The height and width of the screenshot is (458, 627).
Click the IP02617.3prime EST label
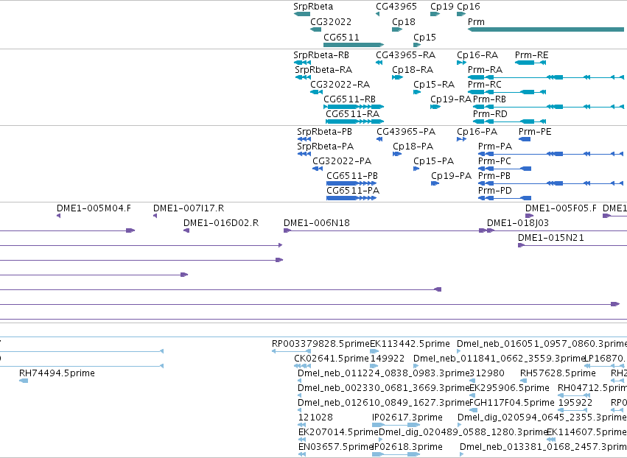407,418
